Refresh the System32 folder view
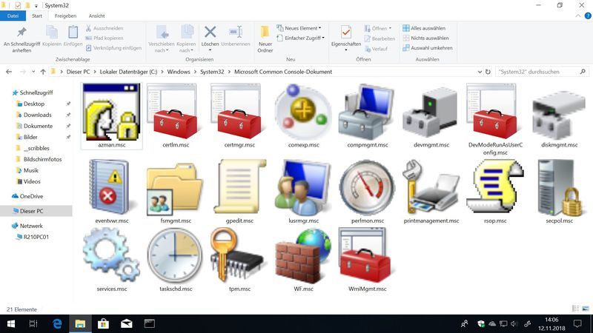The image size is (593, 333). click(488, 72)
